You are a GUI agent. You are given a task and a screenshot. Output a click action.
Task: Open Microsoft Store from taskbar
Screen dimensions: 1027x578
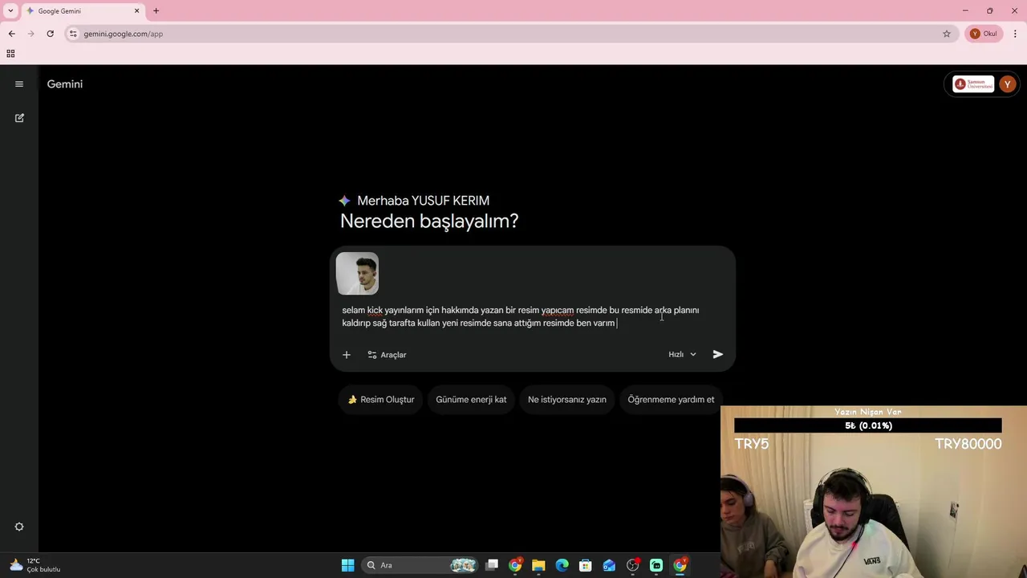pyautogui.click(x=586, y=565)
